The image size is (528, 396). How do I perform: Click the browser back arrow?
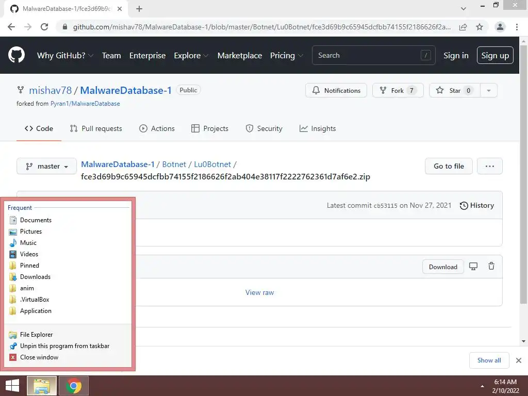pyautogui.click(x=11, y=27)
